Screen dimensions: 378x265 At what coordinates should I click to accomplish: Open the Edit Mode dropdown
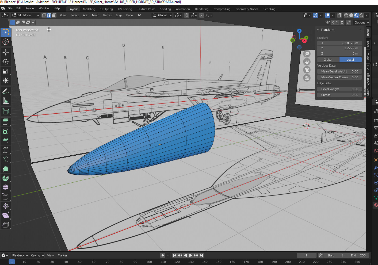25,15
